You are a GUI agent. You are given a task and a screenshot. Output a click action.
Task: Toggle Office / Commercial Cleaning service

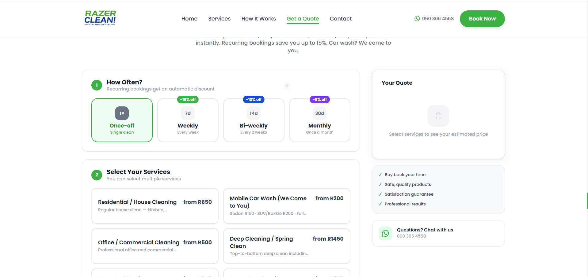tap(155, 246)
